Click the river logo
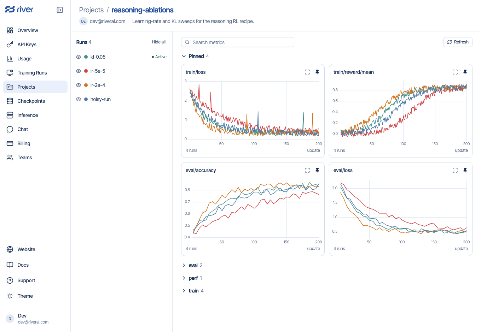The image size is (481, 332). 19,10
